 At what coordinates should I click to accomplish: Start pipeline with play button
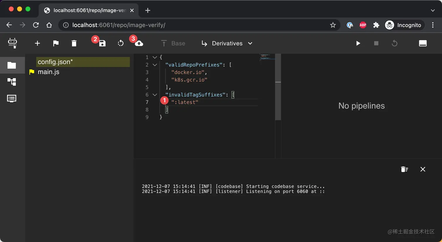358,43
